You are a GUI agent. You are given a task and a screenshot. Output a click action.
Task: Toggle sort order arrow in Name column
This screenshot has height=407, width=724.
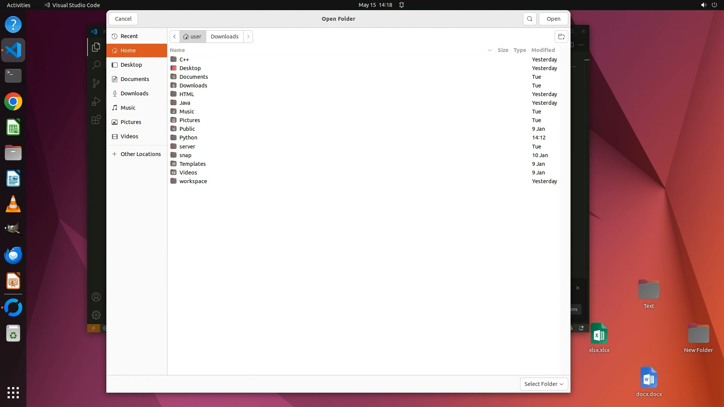(x=489, y=50)
